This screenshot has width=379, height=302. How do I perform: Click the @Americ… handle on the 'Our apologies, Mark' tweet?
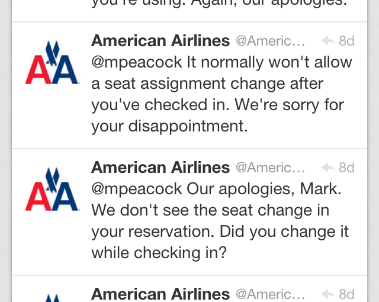click(271, 168)
